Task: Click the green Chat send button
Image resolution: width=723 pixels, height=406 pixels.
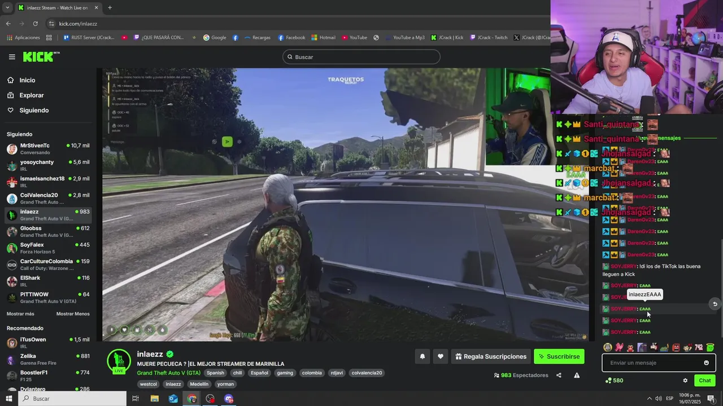Action: click(704, 381)
